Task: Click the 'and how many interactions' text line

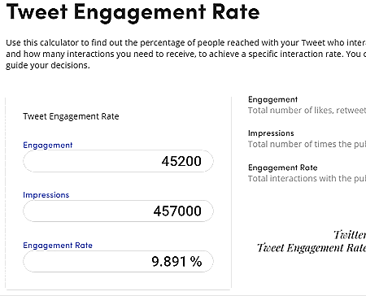Action: click(x=186, y=54)
